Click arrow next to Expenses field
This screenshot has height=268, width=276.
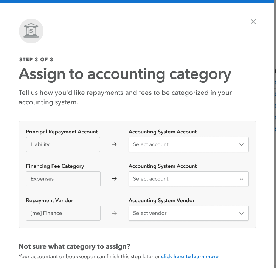coord(115,179)
